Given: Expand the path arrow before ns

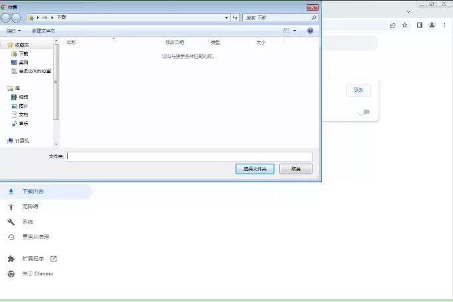Looking at the screenshot, I should coord(38,18).
